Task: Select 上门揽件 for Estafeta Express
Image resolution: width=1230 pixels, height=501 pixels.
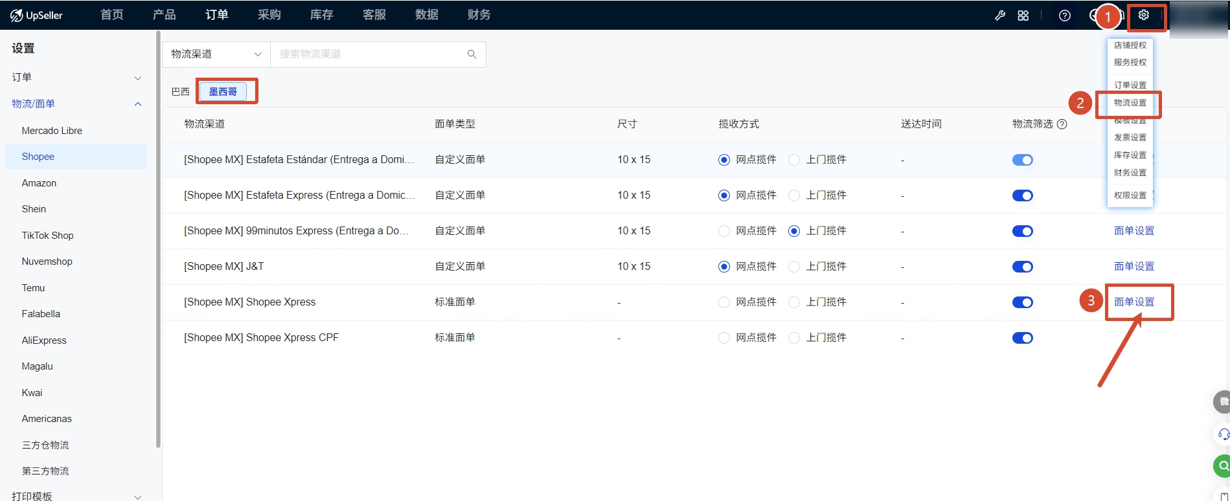Action: tap(794, 195)
